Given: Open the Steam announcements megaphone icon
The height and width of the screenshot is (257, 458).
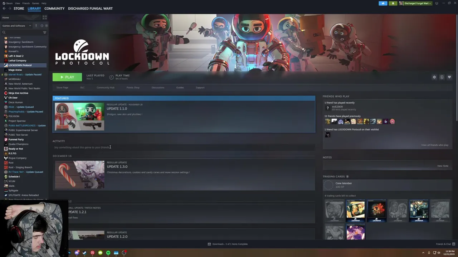Looking at the screenshot, I should coord(383,3).
